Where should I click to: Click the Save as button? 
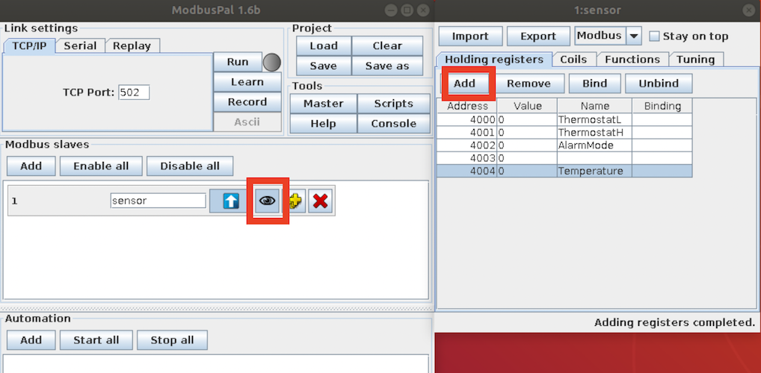click(x=387, y=66)
